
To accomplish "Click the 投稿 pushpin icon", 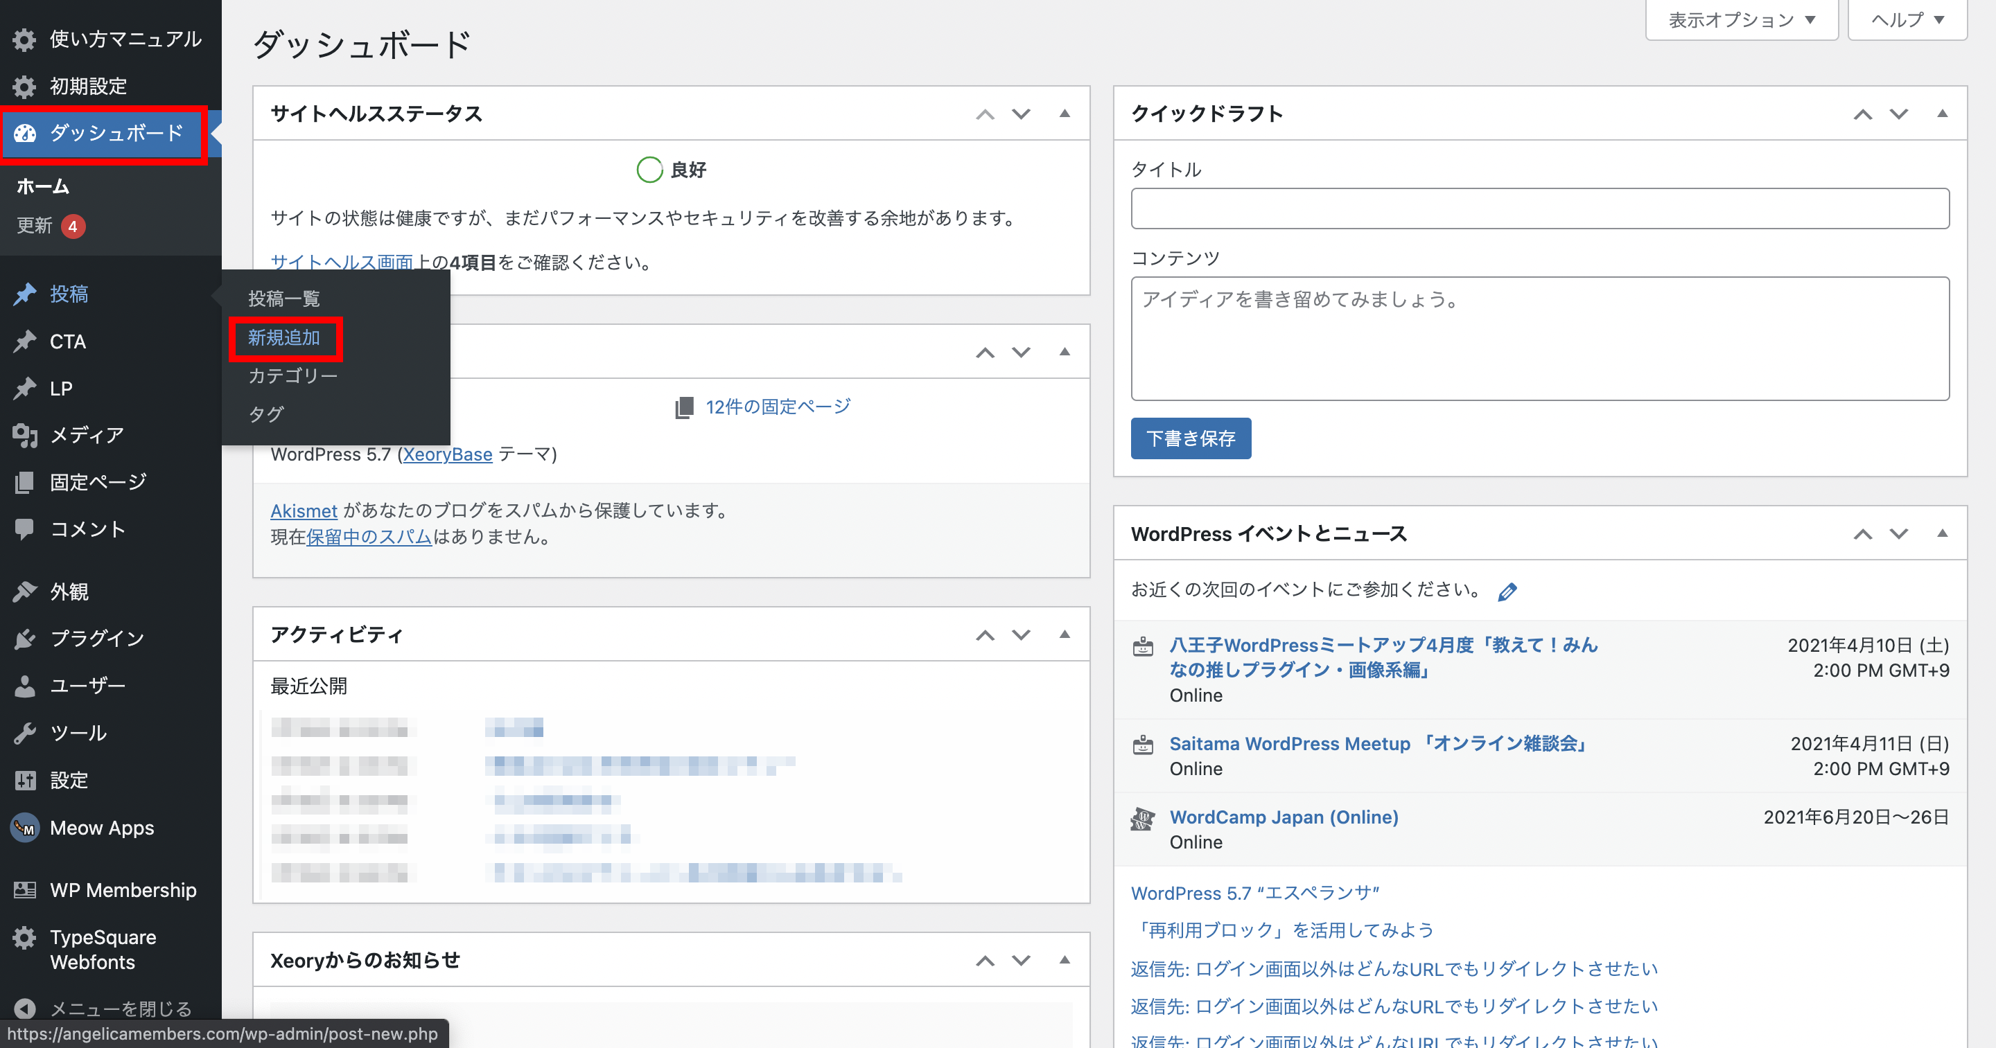I will pyautogui.click(x=25, y=294).
